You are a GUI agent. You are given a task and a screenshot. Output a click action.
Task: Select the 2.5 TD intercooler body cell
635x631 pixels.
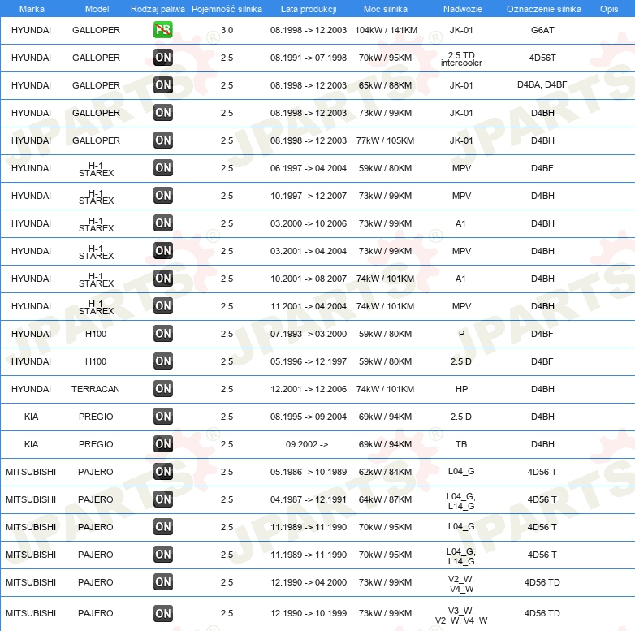[461, 58]
